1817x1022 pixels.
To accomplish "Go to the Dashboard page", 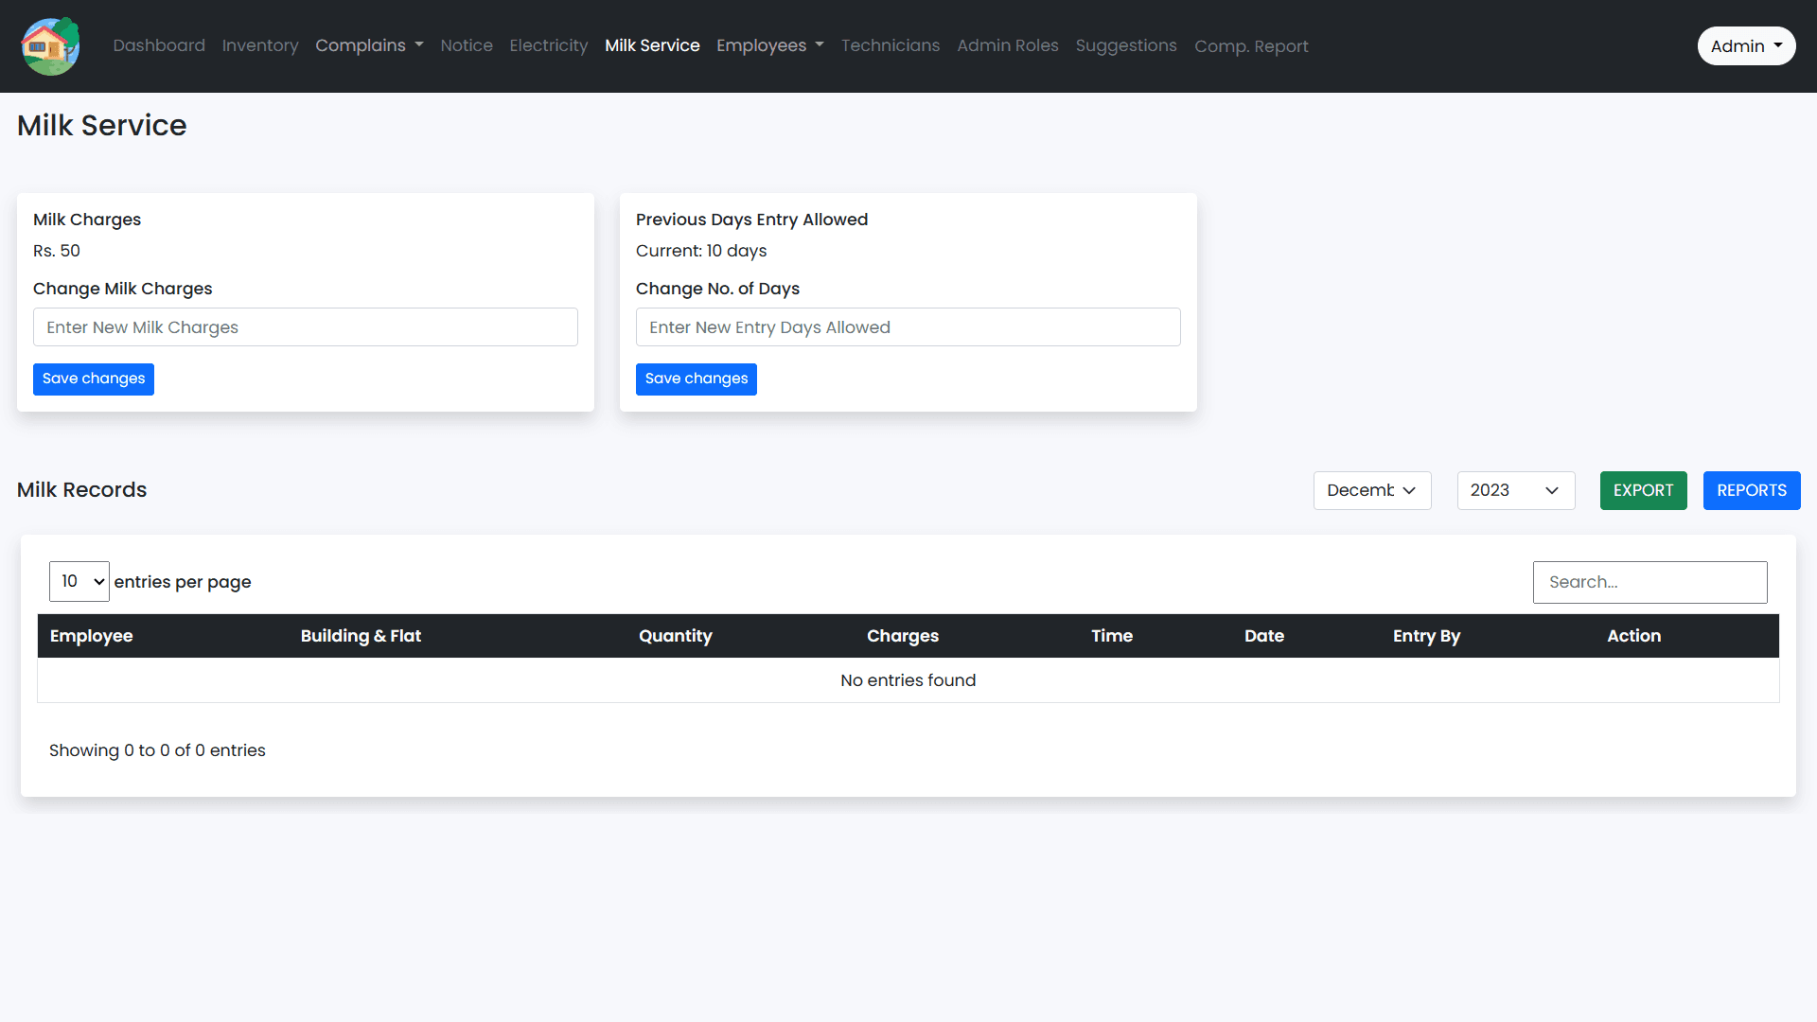I will point(159,45).
